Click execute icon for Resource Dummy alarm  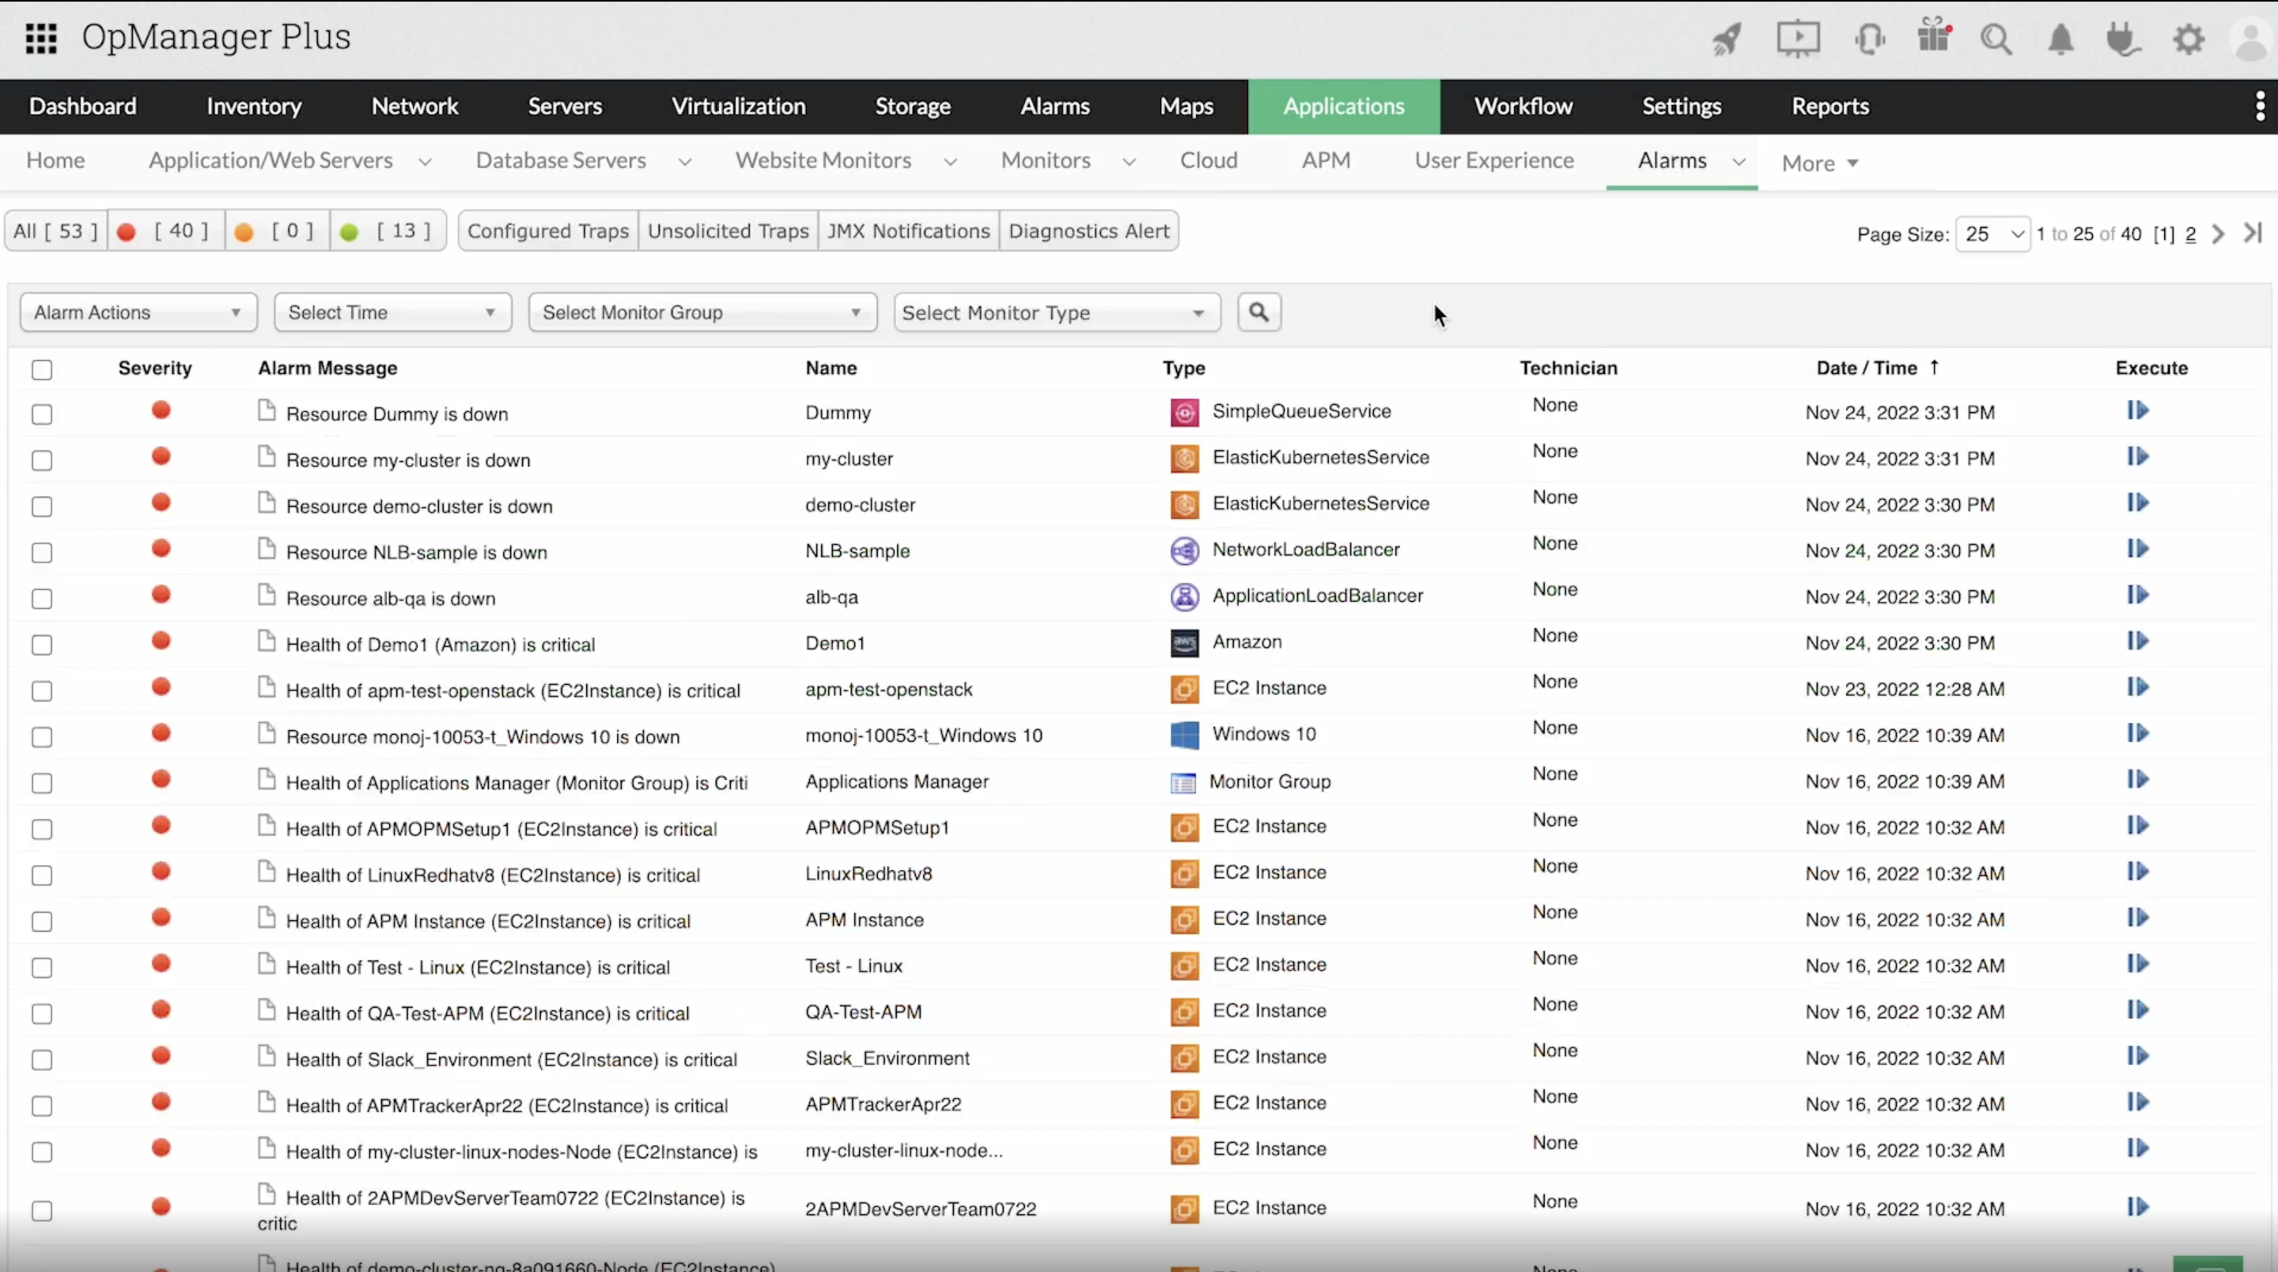click(x=2137, y=411)
